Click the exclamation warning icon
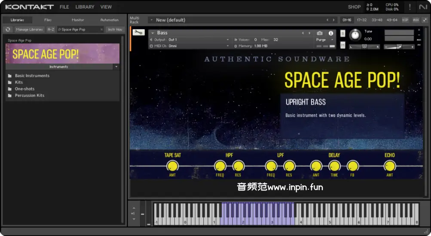Screen dimensions: 431x236 (410, 7)
